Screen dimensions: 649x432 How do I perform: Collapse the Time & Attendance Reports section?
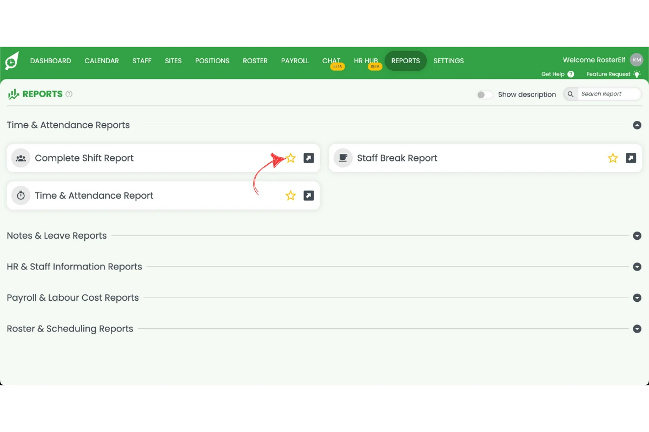click(x=637, y=125)
